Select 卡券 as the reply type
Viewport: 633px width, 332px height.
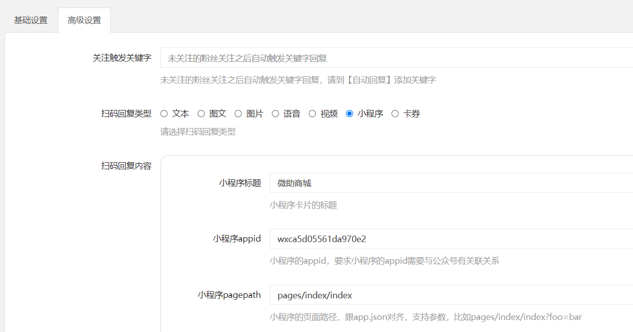395,114
